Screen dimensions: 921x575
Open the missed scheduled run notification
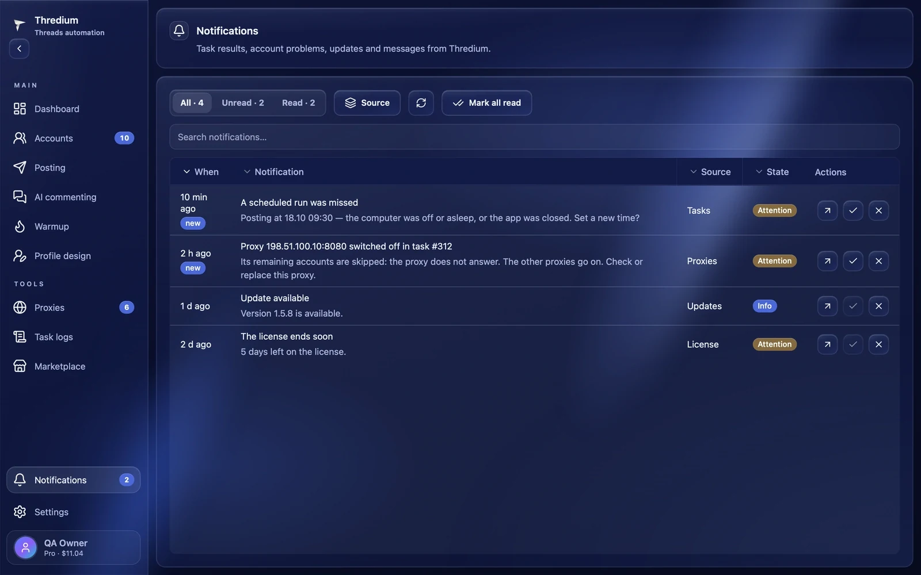pyautogui.click(x=827, y=210)
